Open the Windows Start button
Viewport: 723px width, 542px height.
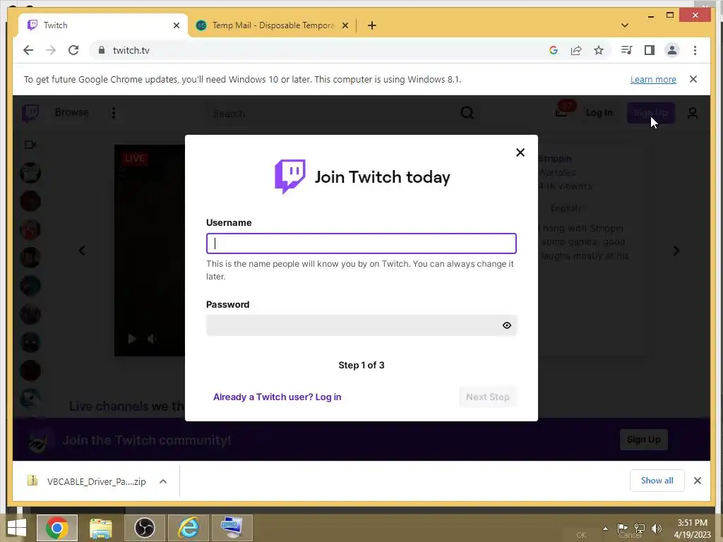click(x=17, y=528)
